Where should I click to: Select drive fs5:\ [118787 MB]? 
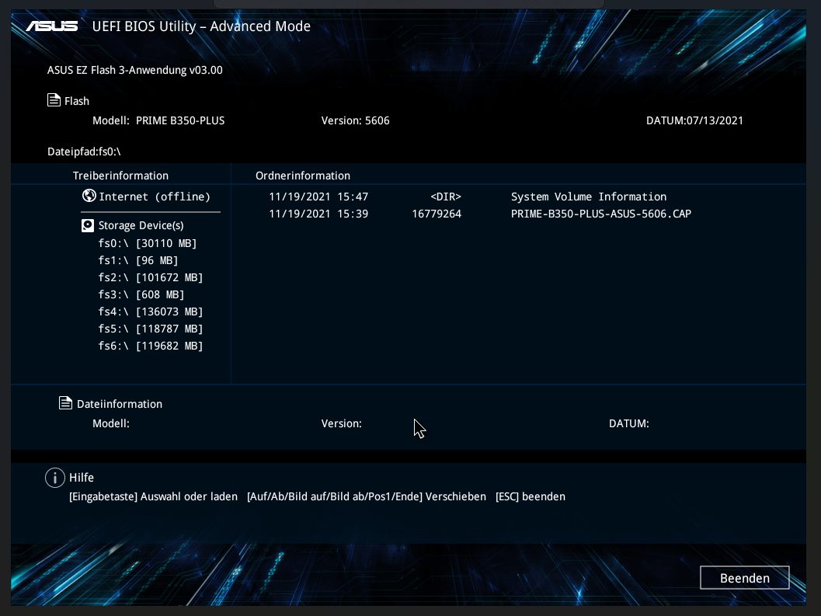click(150, 329)
